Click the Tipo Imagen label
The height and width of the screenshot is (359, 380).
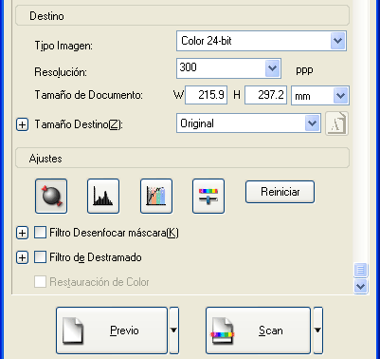(x=63, y=46)
